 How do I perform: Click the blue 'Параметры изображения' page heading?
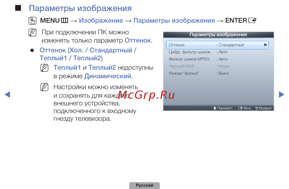coord(80,8)
